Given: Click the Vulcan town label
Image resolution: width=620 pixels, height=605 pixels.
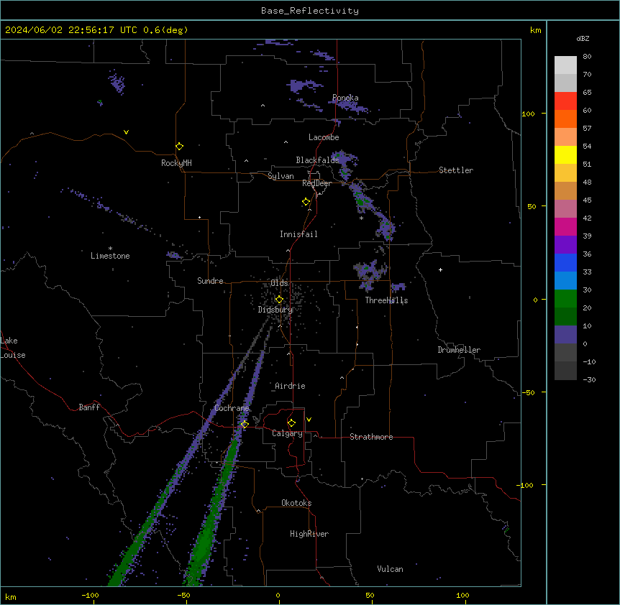Looking at the screenshot, I should coord(391,569).
